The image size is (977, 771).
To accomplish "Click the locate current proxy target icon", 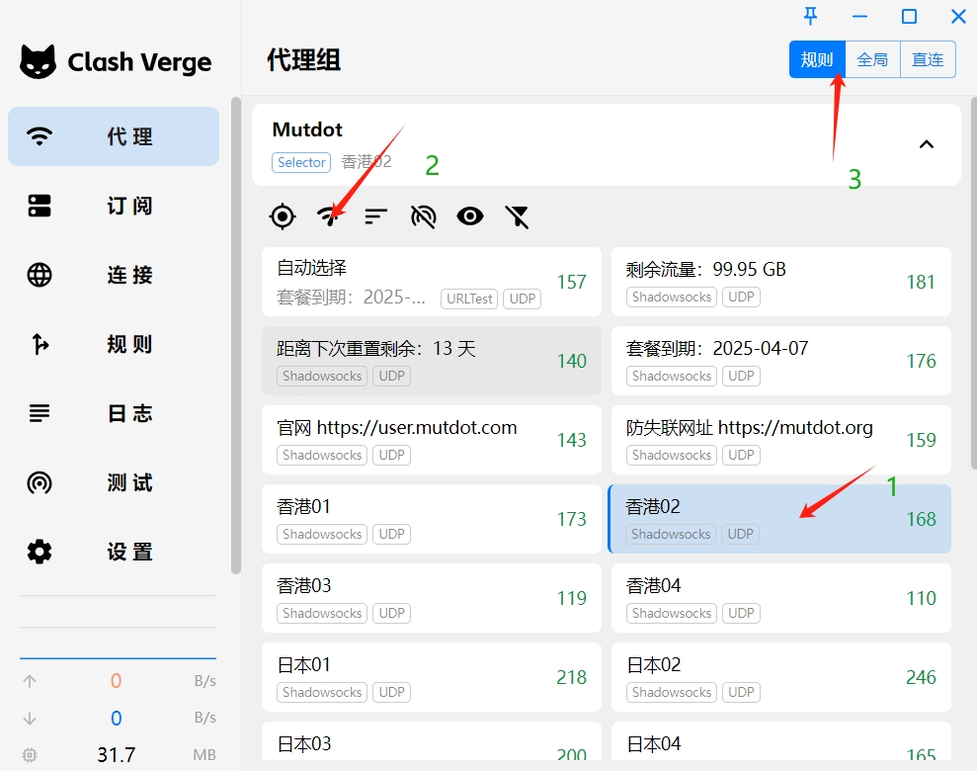I will pyautogui.click(x=283, y=216).
